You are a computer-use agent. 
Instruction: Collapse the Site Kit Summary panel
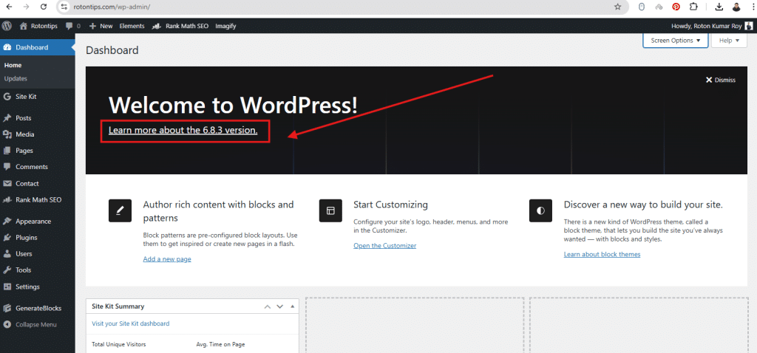click(x=292, y=306)
